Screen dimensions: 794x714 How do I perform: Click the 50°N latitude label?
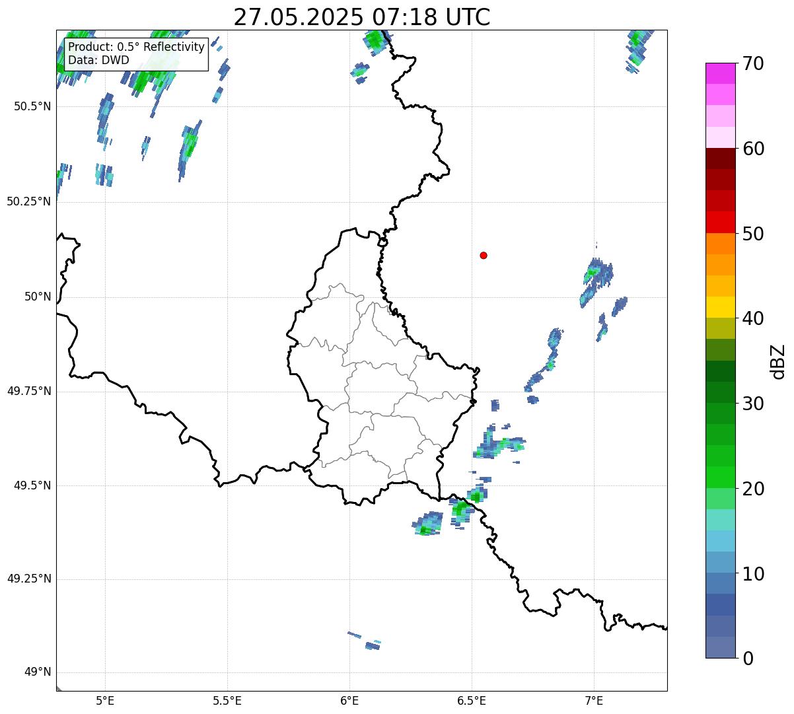click(x=38, y=297)
